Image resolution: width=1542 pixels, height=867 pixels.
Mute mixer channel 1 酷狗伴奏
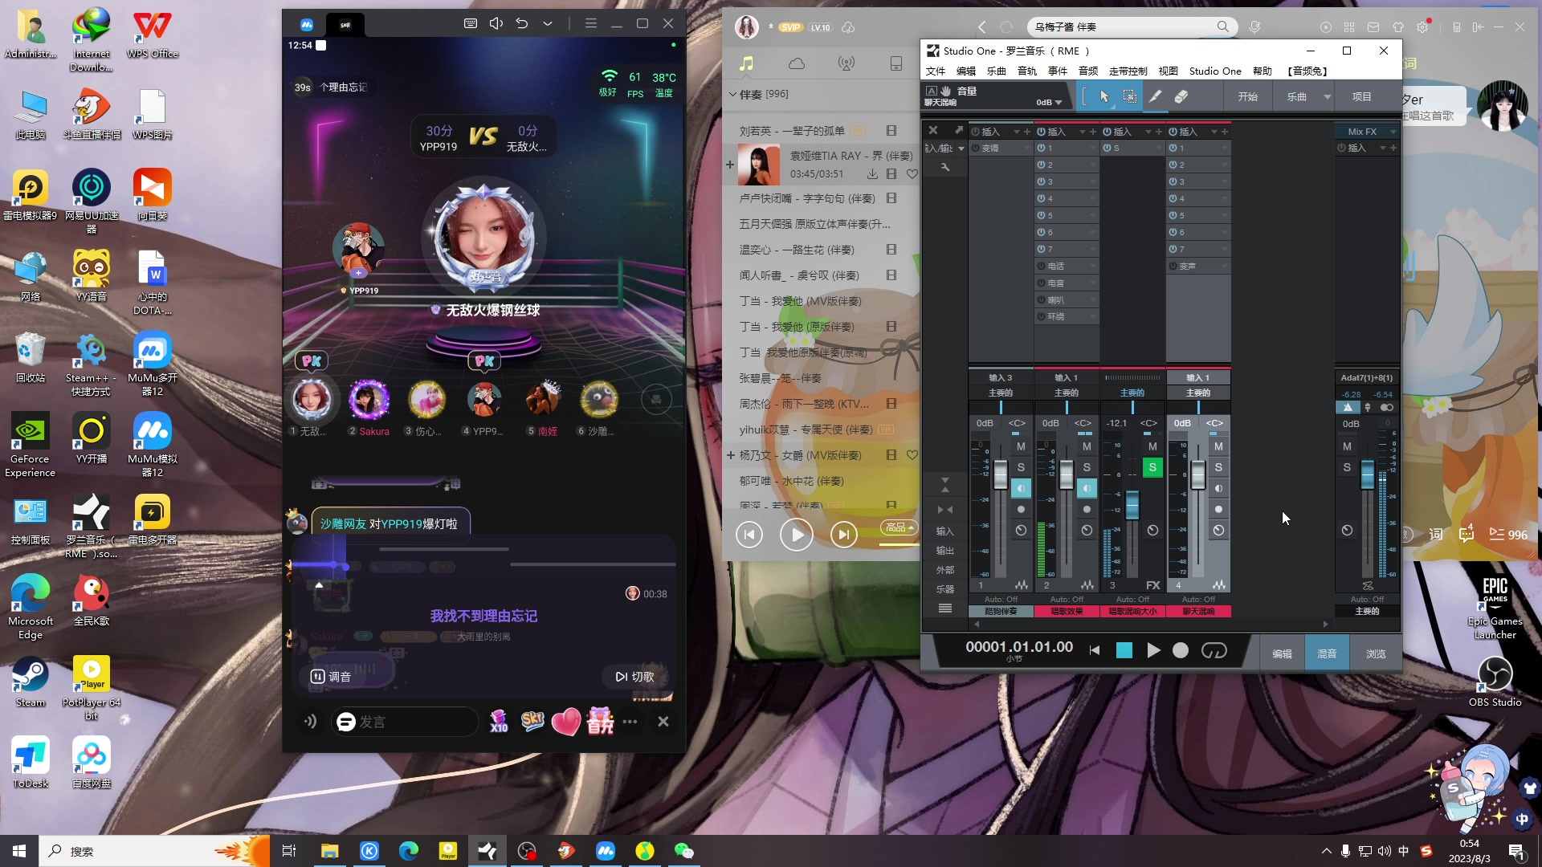click(1021, 446)
